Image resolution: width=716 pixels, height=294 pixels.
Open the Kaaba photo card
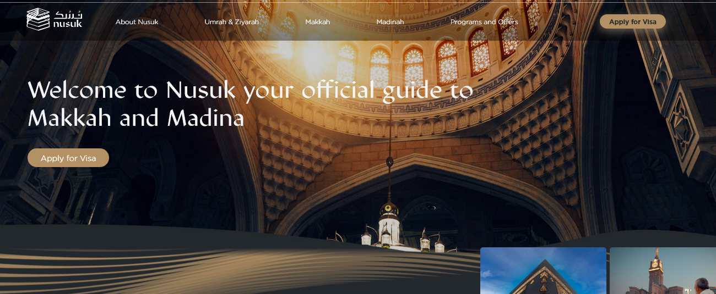(x=543, y=270)
